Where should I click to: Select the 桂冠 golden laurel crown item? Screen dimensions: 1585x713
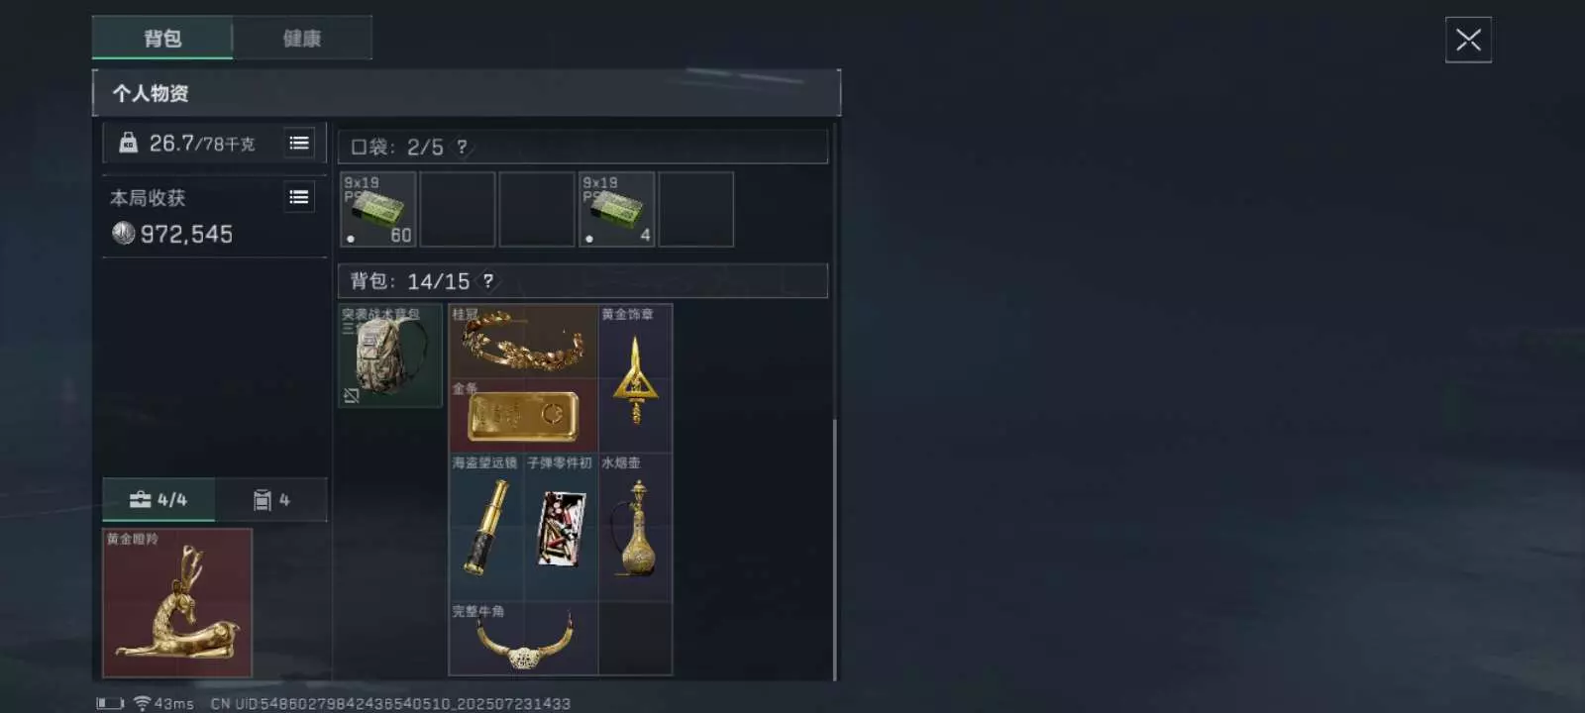tap(523, 341)
